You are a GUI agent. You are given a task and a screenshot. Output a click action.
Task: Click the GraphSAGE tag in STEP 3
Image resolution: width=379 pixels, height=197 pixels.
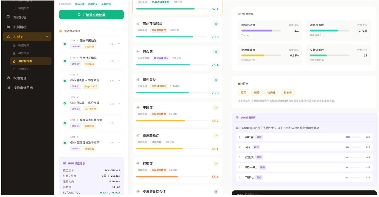click(x=91, y=86)
